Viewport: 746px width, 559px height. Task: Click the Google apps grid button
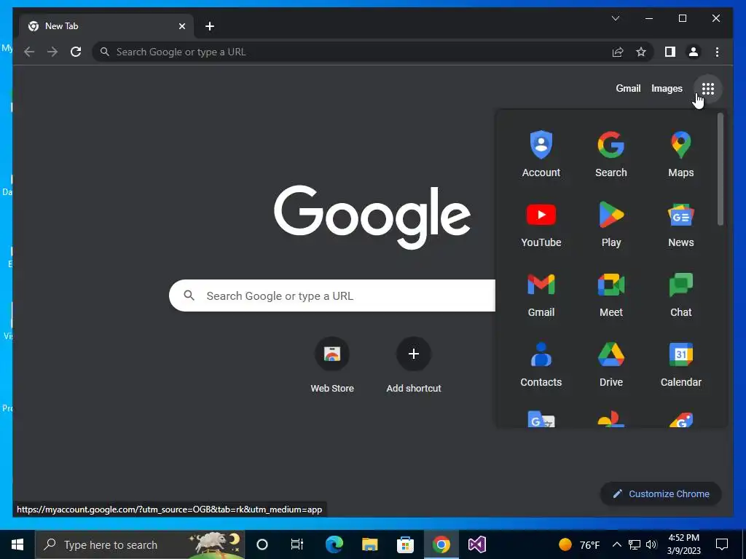(x=708, y=88)
